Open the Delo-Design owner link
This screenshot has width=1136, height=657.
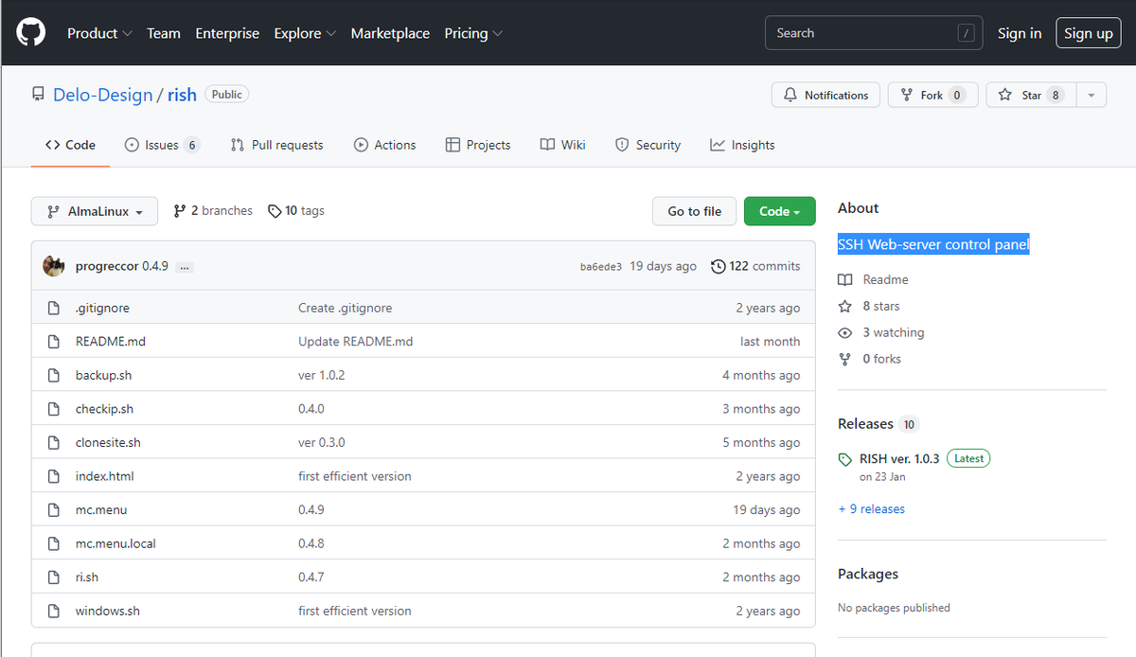click(x=102, y=95)
